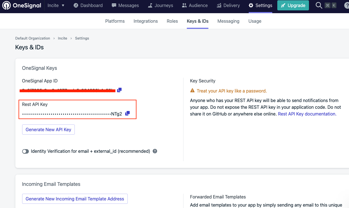Expand the Incite app switcher dropdown
Image resolution: width=349 pixels, height=208 pixels.
[x=56, y=5]
